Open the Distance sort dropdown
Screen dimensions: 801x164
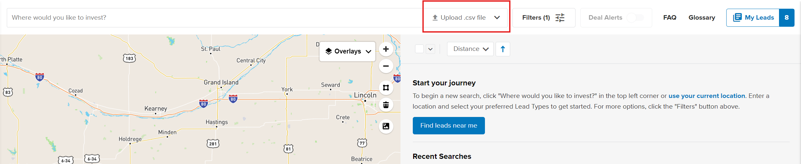pos(470,49)
